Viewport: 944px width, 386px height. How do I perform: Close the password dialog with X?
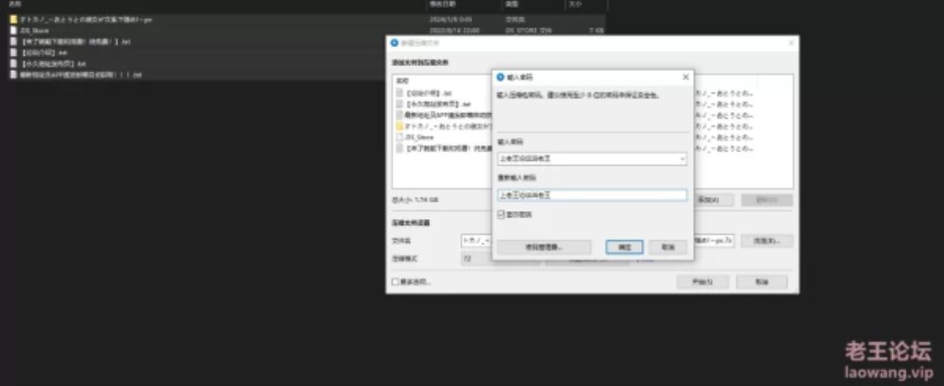[x=685, y=77]
